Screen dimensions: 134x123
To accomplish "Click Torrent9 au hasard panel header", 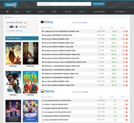I will (22, 38).
